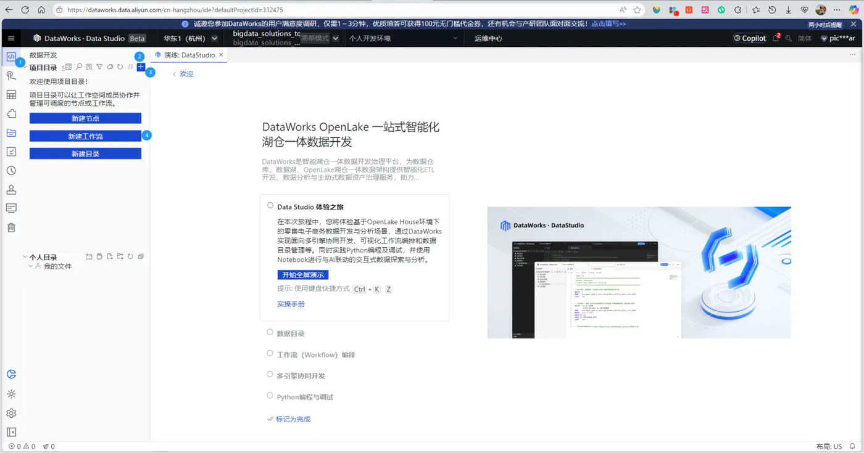Open the Data Development code icon in sidebar
Viewport: 864px width, 453px height.
click(x=11, y=56)
